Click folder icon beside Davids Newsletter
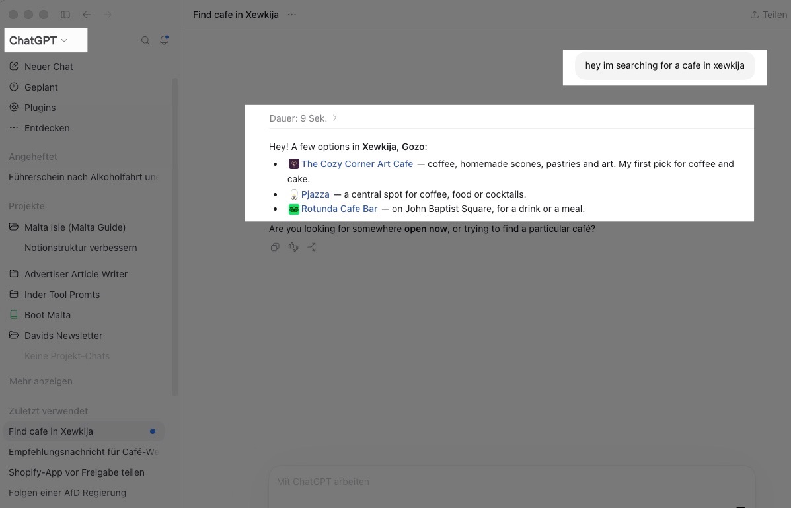Viewport: 791px width, 508px height. coord(14,335)
